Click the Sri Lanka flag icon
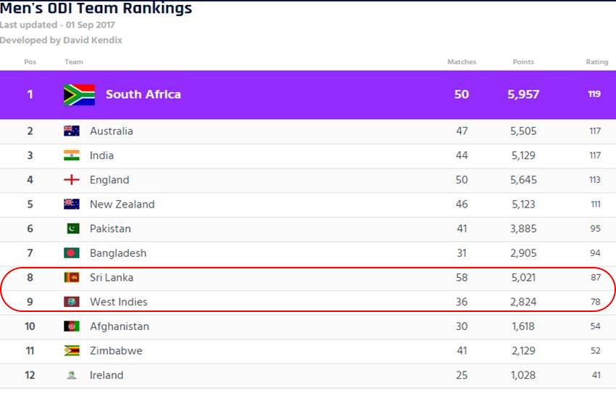 72,278
